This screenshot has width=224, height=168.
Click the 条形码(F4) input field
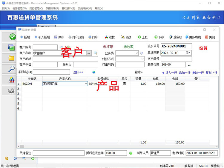[51, 72]
